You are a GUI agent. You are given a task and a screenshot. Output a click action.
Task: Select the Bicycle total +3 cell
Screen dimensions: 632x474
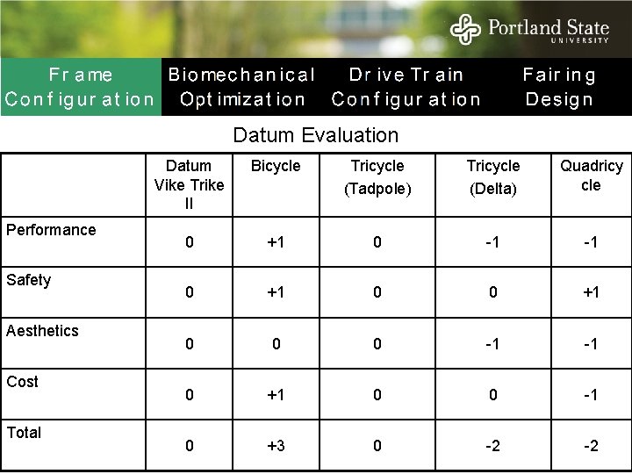pyautogui.click(x=276, y=445)
